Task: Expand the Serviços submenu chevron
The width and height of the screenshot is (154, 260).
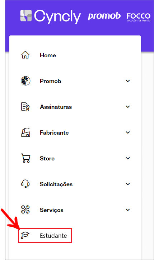Action: pyautogui.click(x=128, y=210)
